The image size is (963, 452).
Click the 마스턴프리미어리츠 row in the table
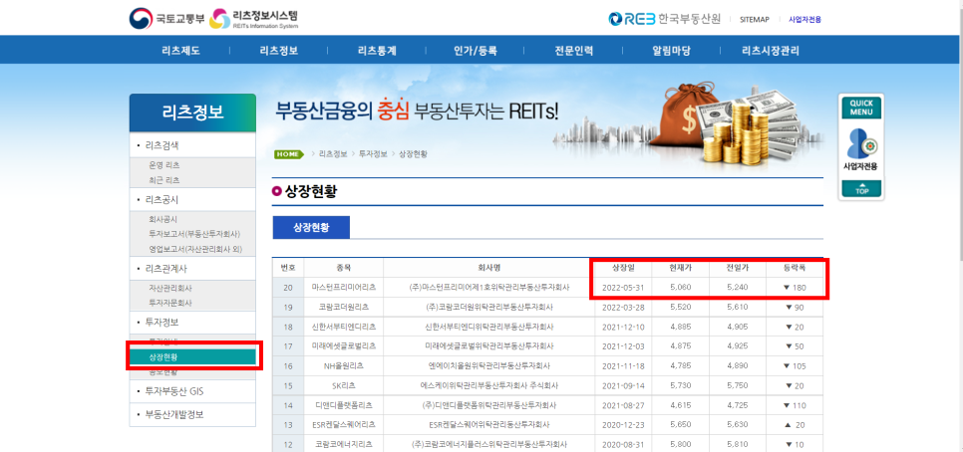point(341,287)
